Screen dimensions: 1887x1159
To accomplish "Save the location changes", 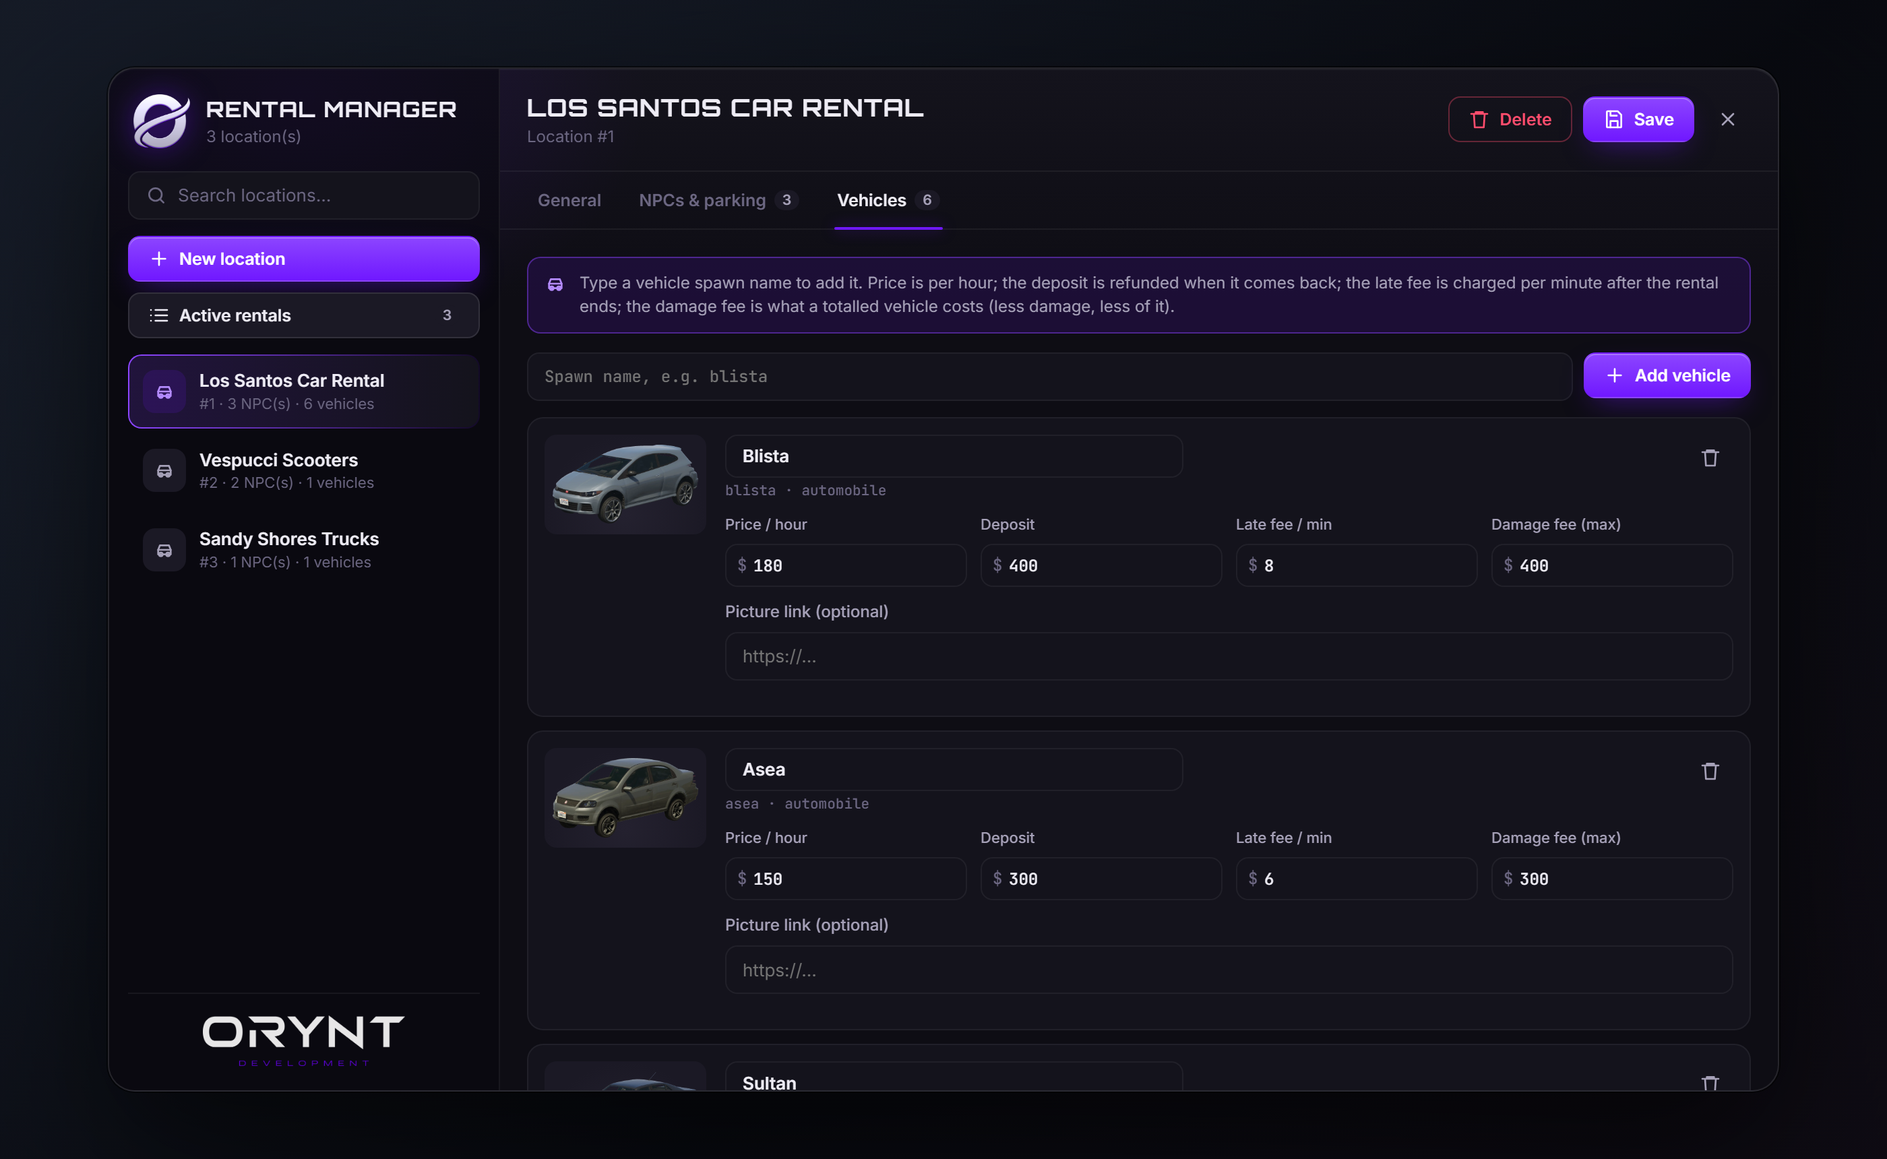I will tap(1638, 119).
